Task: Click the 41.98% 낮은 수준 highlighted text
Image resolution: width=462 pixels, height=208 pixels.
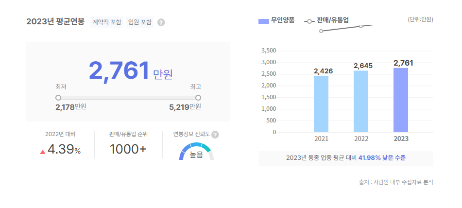Action: click(x=382, y=158)
